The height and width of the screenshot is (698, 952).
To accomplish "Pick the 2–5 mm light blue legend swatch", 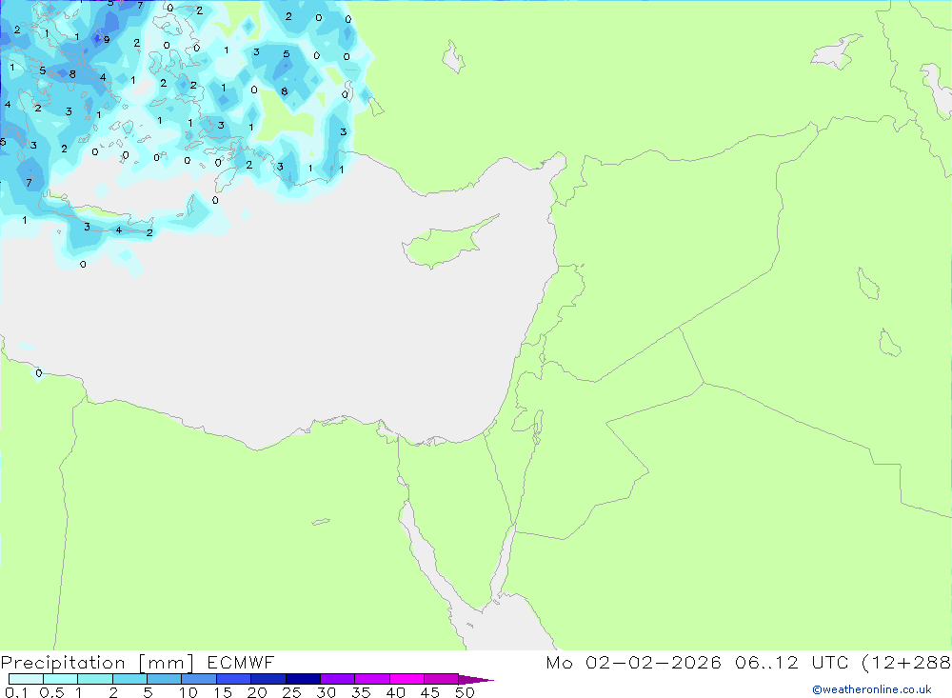I will tap(129, 679).
